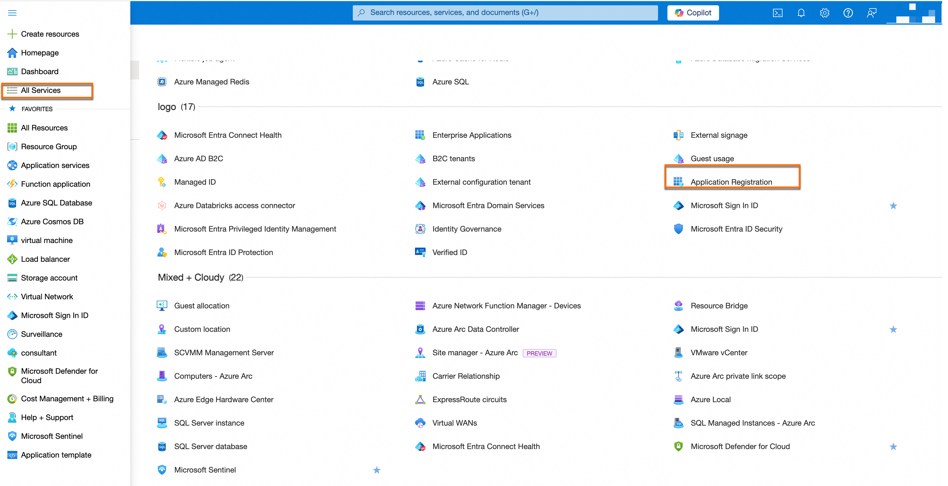The image size is (948, 486).
Task: Click the ExpressRoute circuits icon
Action: [x=420, y=399]
